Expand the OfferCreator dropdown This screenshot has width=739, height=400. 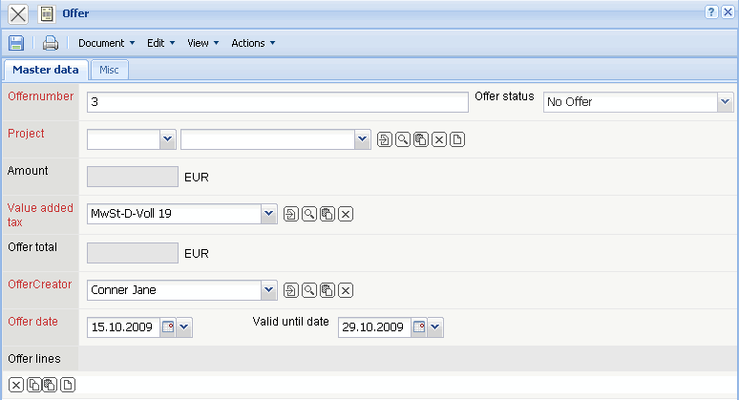[269, 290]
